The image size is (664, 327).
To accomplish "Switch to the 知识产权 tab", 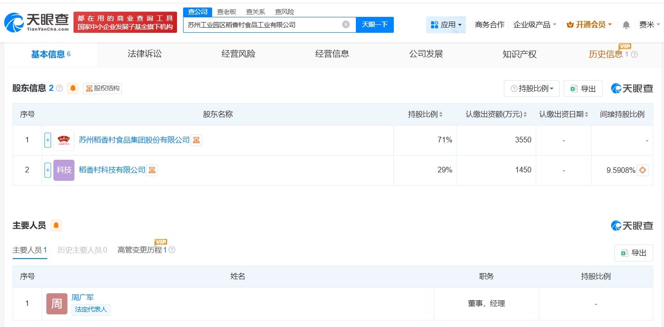I will pos(519,54).
